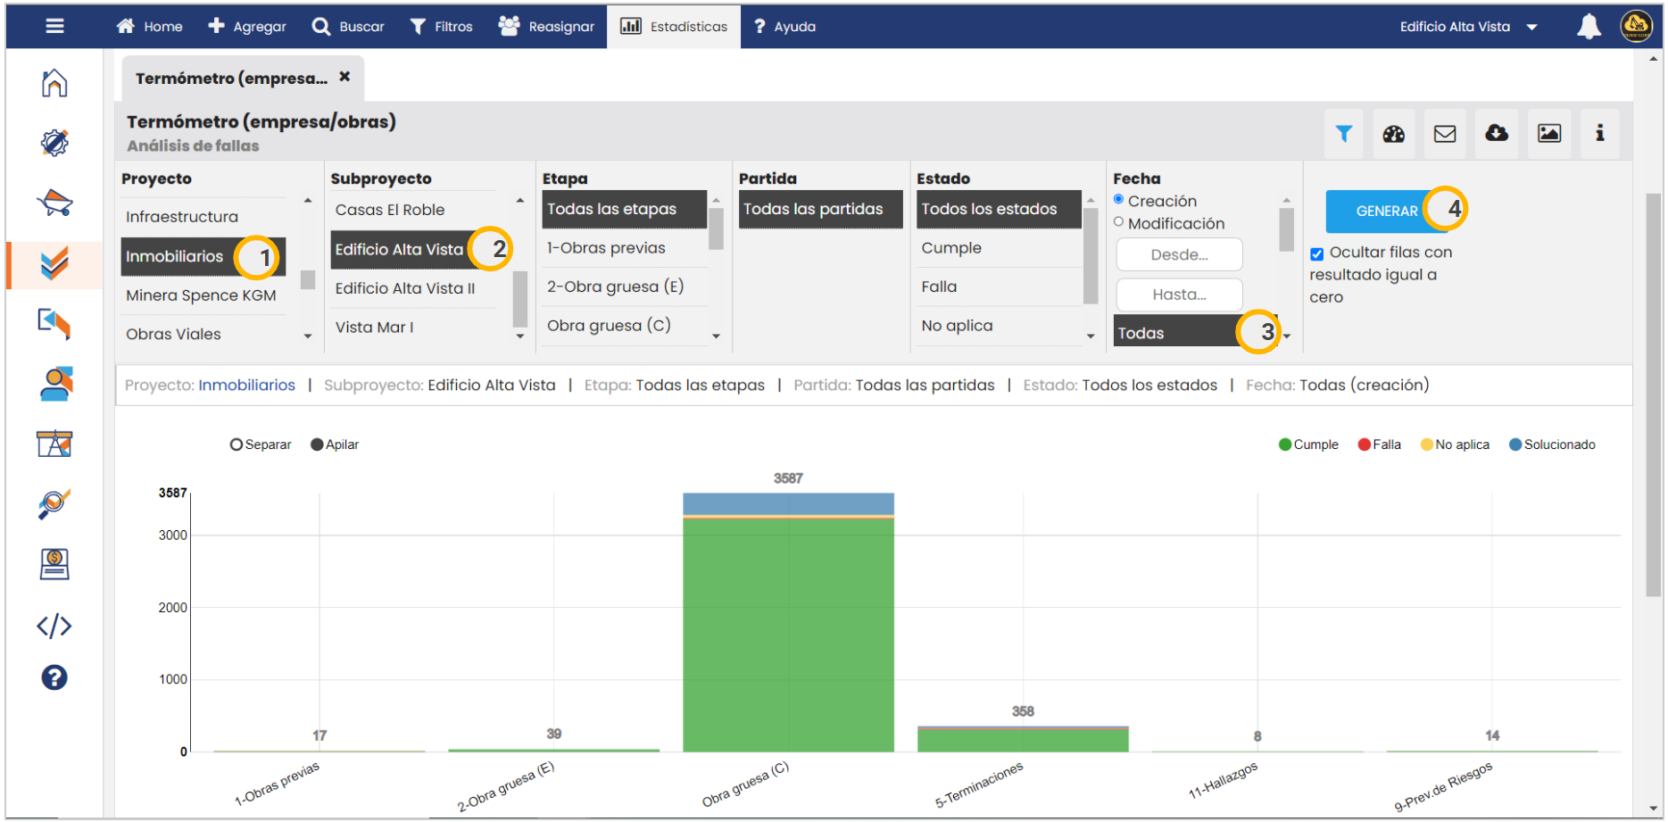Open notifications bell icon
This screenshot has height=822, width=1668.
[x=1589, y=27]
